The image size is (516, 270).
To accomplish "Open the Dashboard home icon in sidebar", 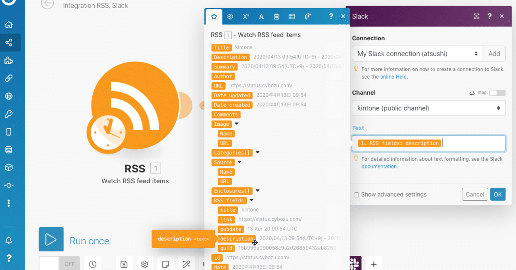I will point(8,25).
